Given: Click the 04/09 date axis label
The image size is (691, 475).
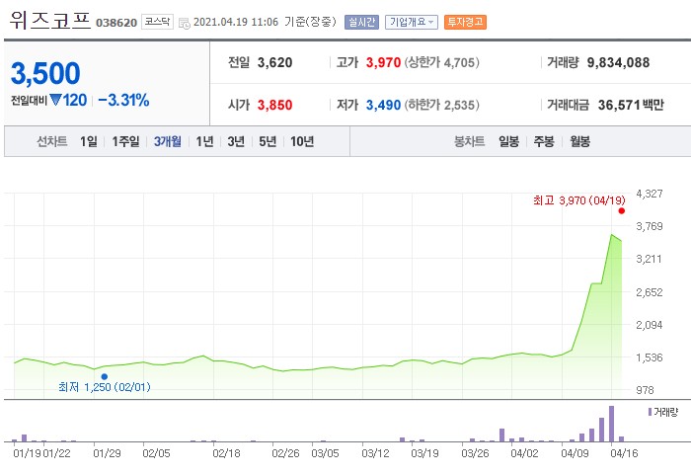Looking at the screenshot, I should (x=575, y=453).
